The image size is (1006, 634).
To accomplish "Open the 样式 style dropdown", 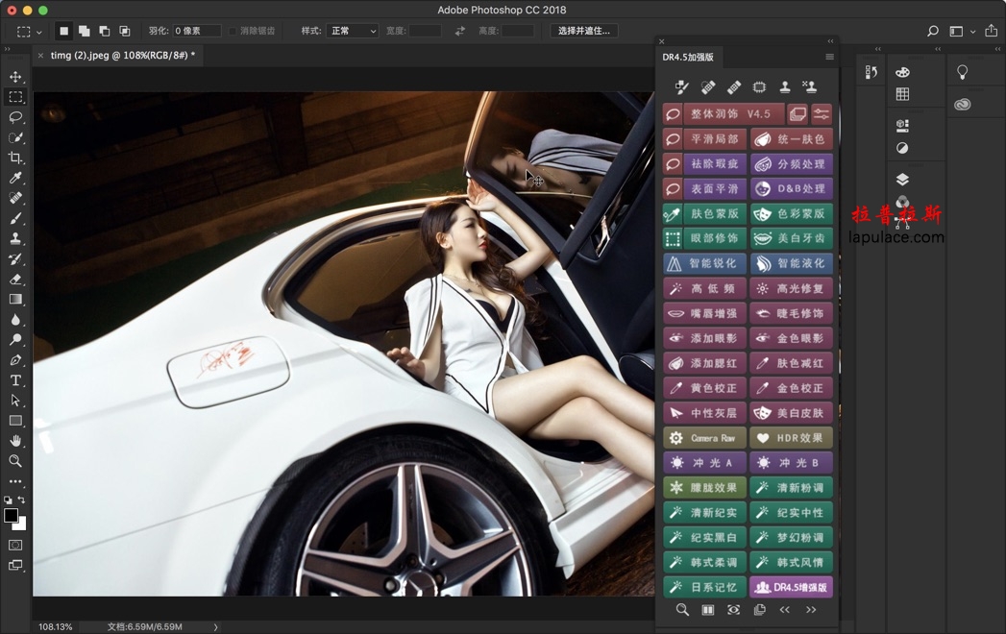I will tap(353, 31).
